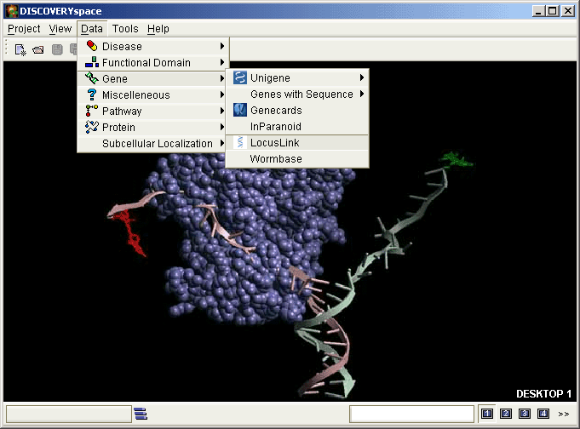This screenshot has height=429, width=580.
Task: Click the save disk toolbar icon
Action: coord(57,49)
